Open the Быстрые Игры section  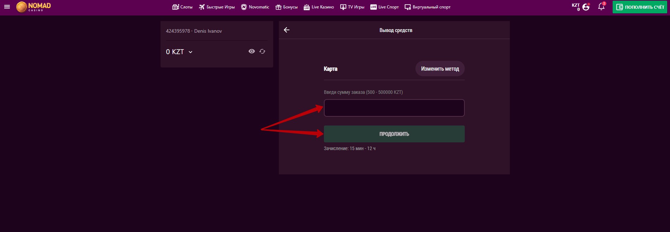(x=217, y=7)
